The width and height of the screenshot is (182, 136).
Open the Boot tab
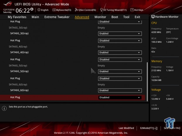pyautogui.click(x=115, y=17)
